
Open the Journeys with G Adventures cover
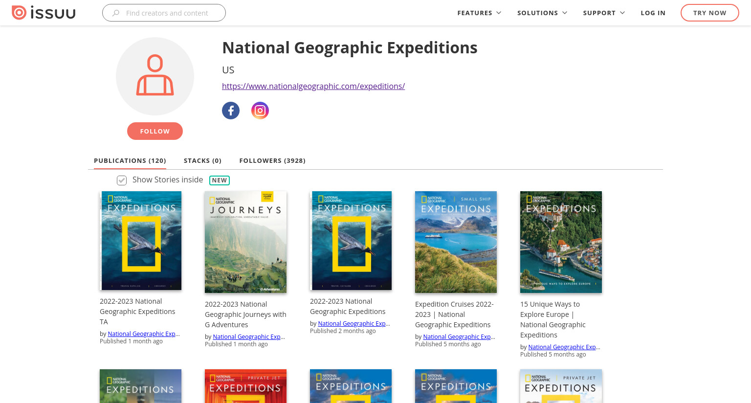point(245,242)
